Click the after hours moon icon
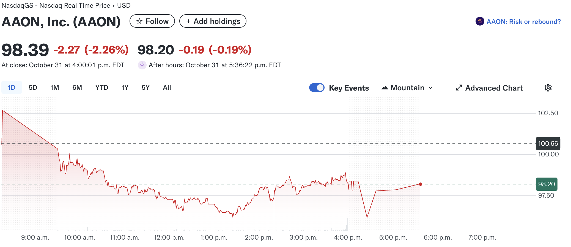The width and height of the screenshot is (571, 247). pos(142,65)
